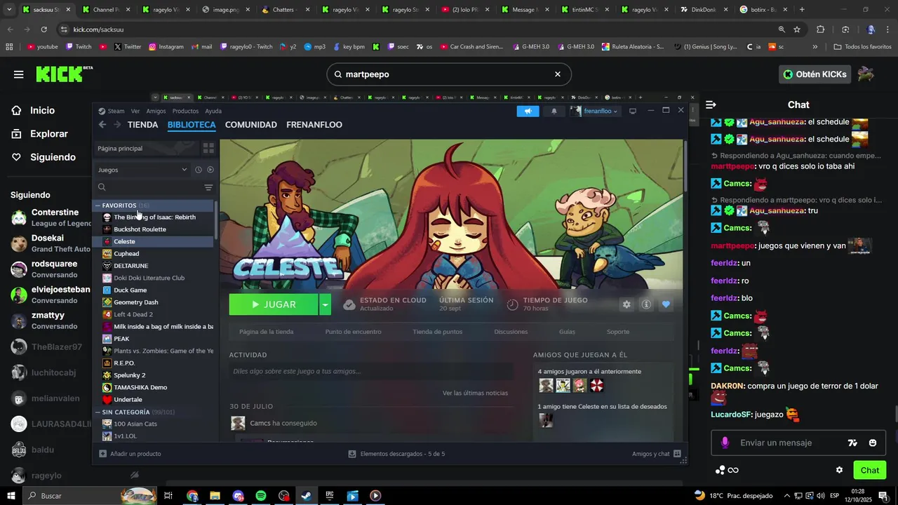Toggle Celeste favorite heart
898x505 pixels.
[x=666, y=304]
